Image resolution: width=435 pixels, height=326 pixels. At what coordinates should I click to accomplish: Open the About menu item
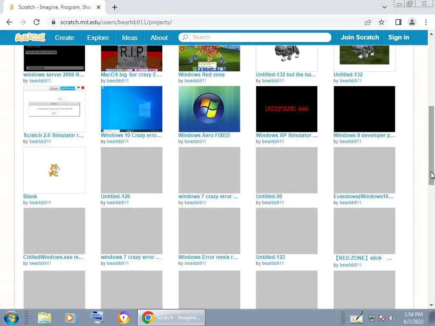[x=159, y=37]
